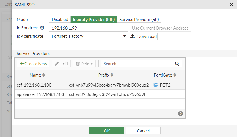Delete the selected service provider

pos(84,64)
